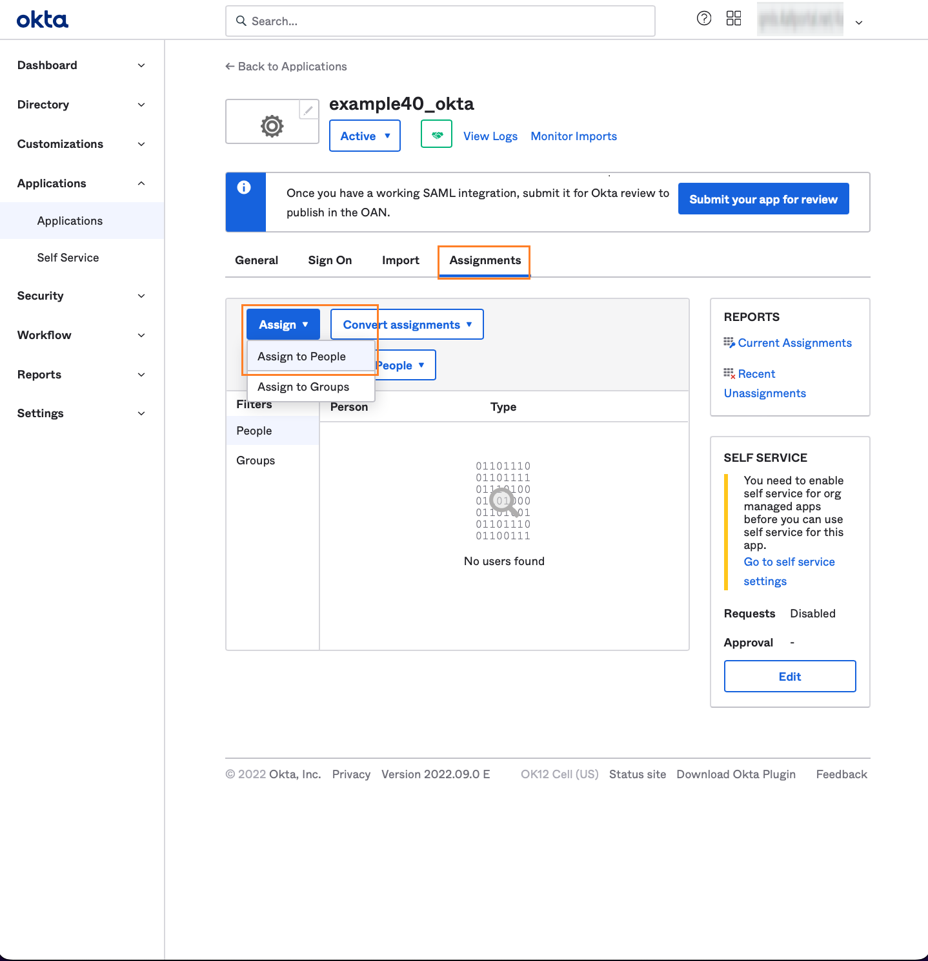The width and height of the screenshot is (928, 961).
Task: Click the app gear logo icon
Action: point(272,126)
